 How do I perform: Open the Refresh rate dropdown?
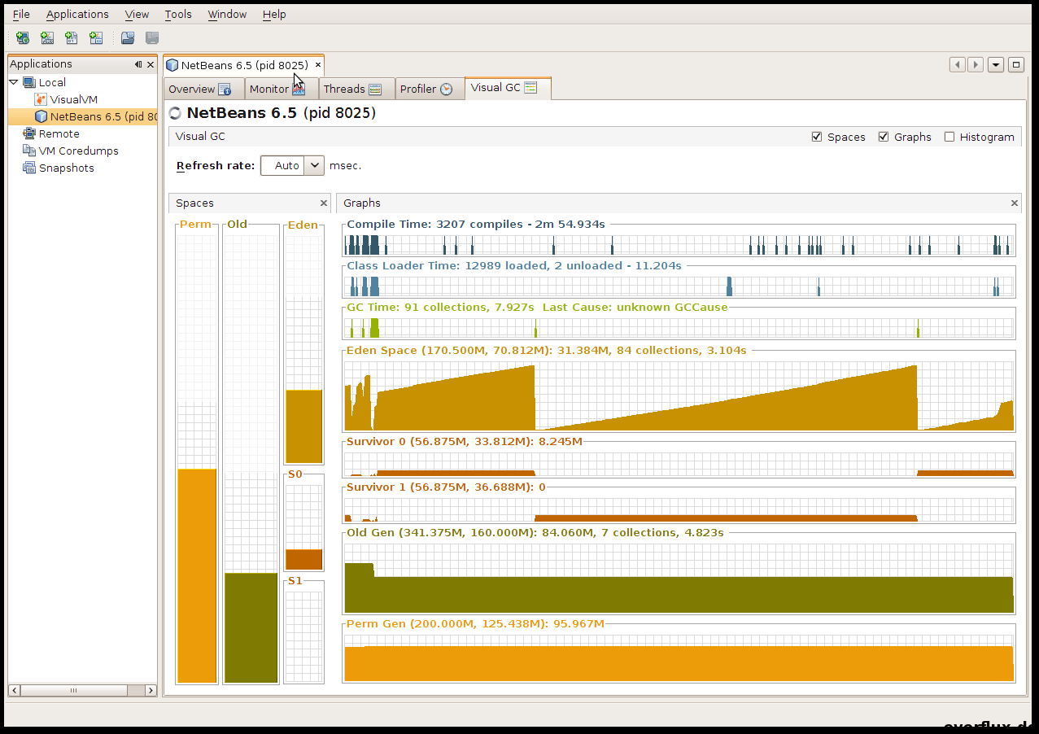point(315,165)
